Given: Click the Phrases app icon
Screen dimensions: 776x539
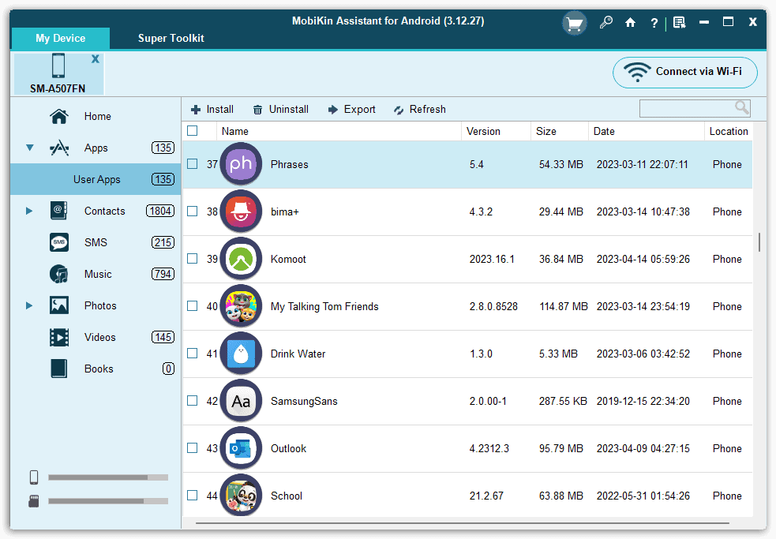Looking at the screenshot, I should point(241,164).
